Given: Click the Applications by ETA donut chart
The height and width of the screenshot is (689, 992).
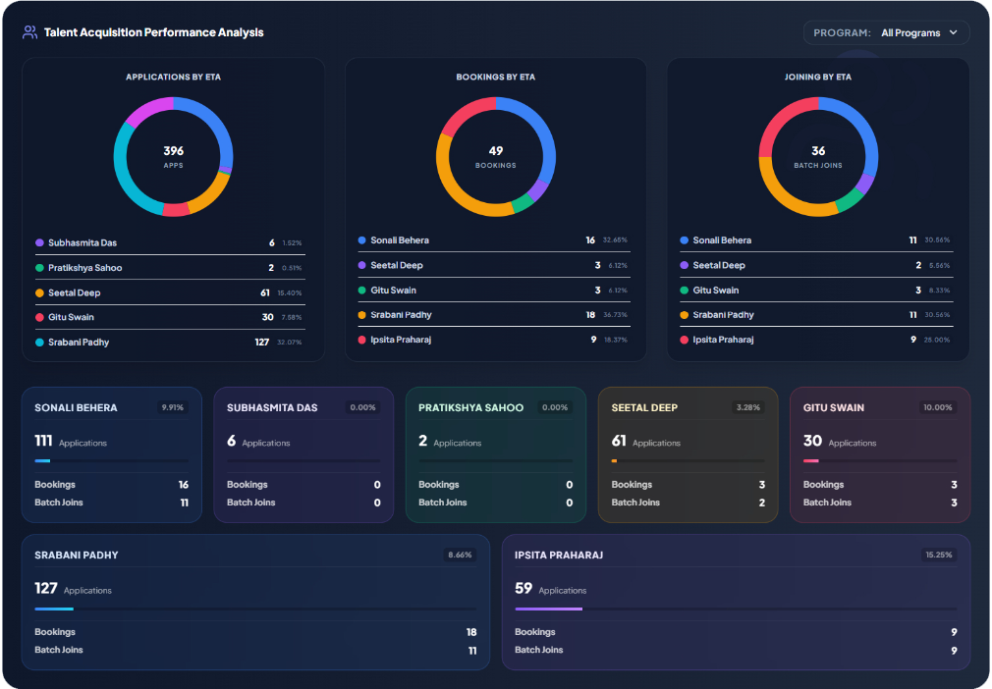Looking at the screenshot, I should tap(173, 157).
